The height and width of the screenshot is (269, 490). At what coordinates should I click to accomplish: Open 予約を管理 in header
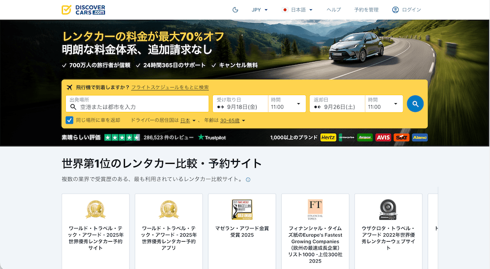click(x=366, y=10)
